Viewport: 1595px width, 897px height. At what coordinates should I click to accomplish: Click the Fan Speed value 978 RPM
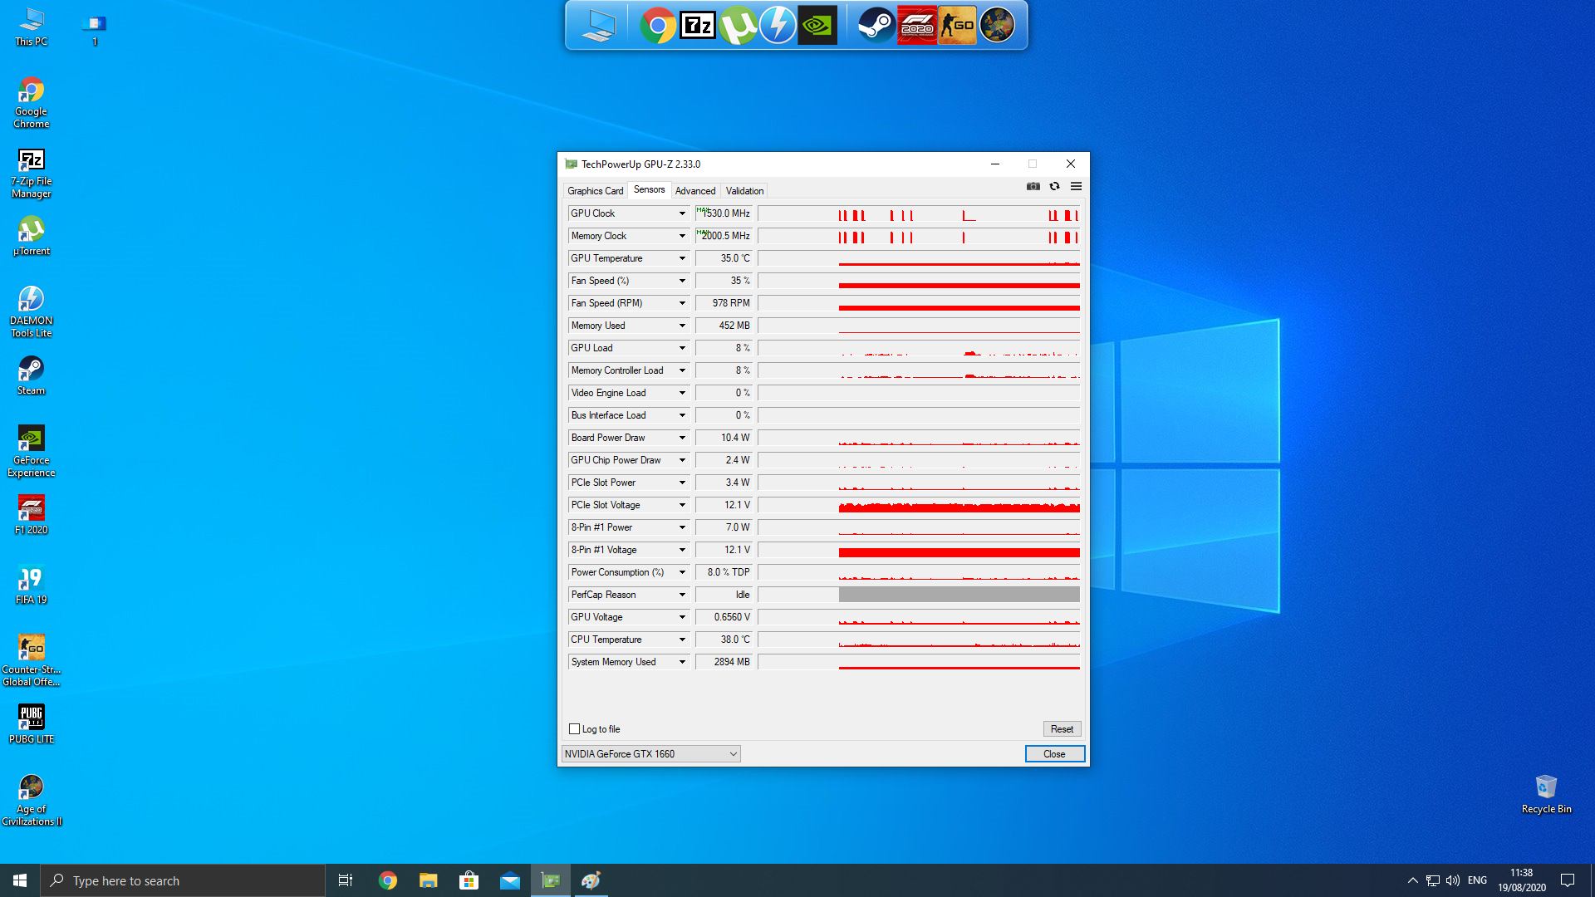724,303
